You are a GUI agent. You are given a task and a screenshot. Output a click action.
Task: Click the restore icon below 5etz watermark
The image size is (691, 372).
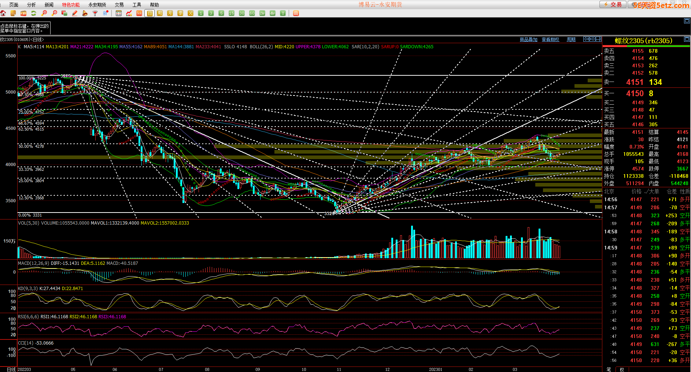point(687,21)
